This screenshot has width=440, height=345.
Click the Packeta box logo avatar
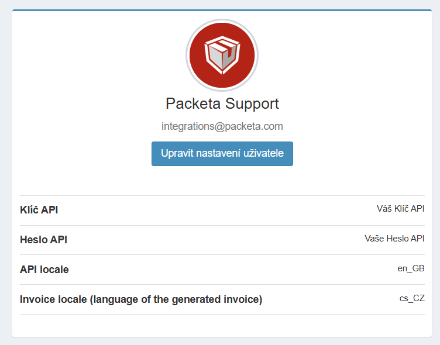click(222, 55)
